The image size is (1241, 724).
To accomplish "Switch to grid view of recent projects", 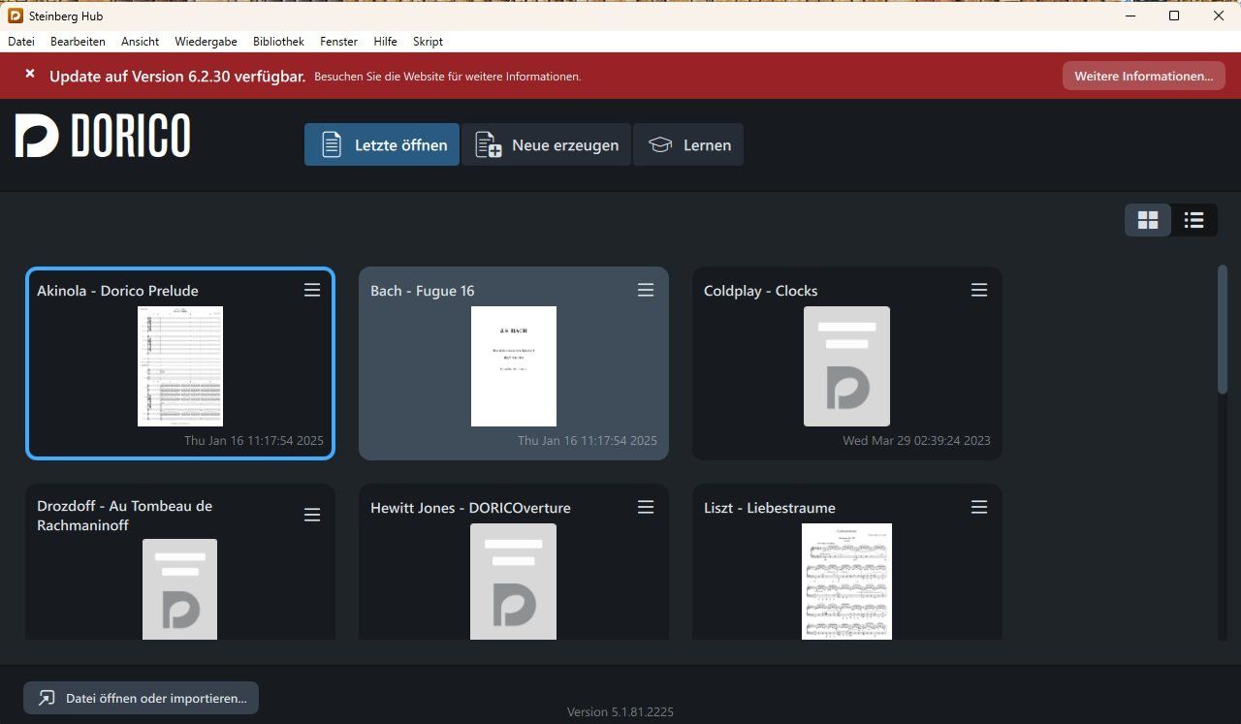I will (x=1148, y=220).
